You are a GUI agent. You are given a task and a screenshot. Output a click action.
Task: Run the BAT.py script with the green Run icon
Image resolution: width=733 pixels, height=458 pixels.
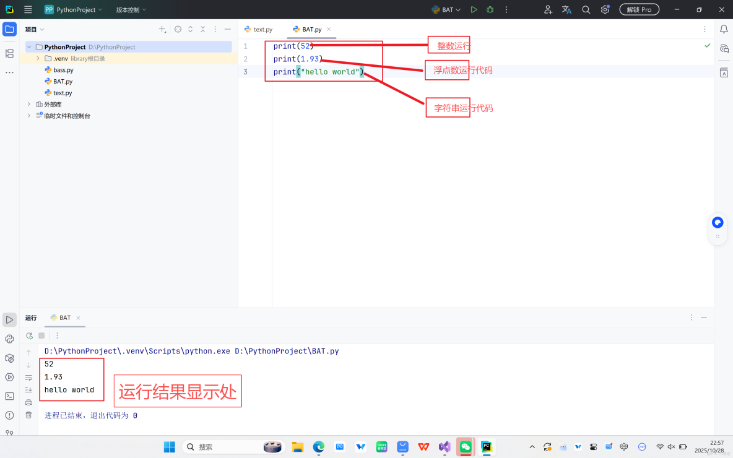click(473, 9)
